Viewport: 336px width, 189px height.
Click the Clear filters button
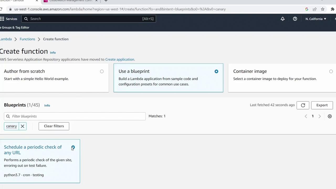click(54, 126)
